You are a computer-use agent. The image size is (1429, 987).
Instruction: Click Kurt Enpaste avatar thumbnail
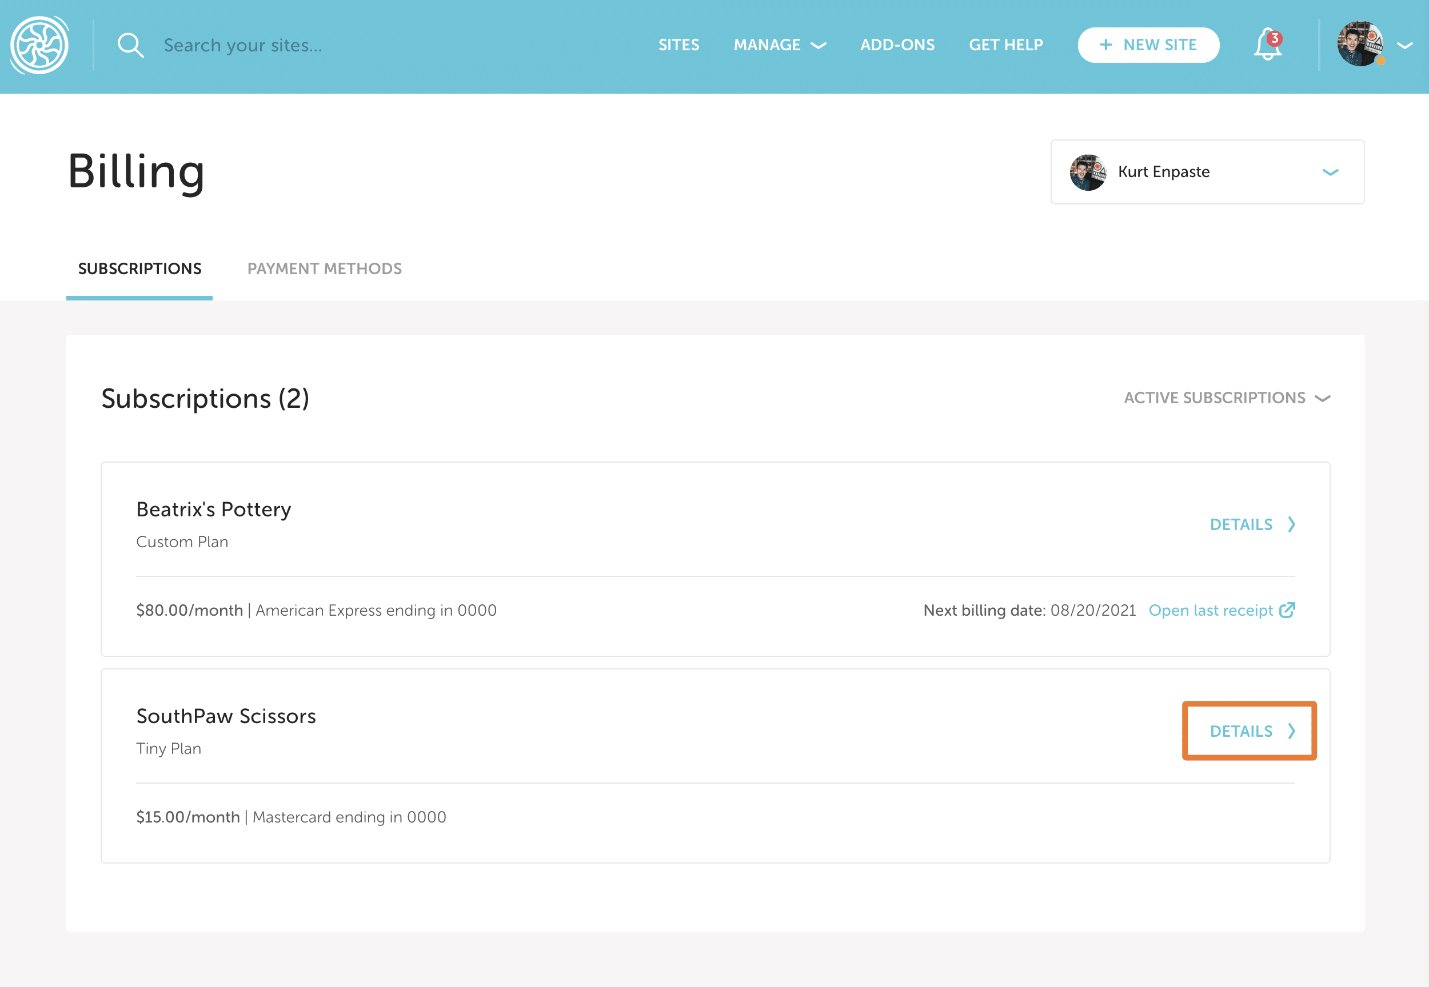click(1088, 172)
